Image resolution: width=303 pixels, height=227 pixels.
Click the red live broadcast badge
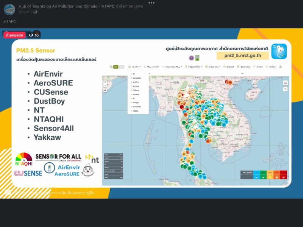[x=14, y=35]
